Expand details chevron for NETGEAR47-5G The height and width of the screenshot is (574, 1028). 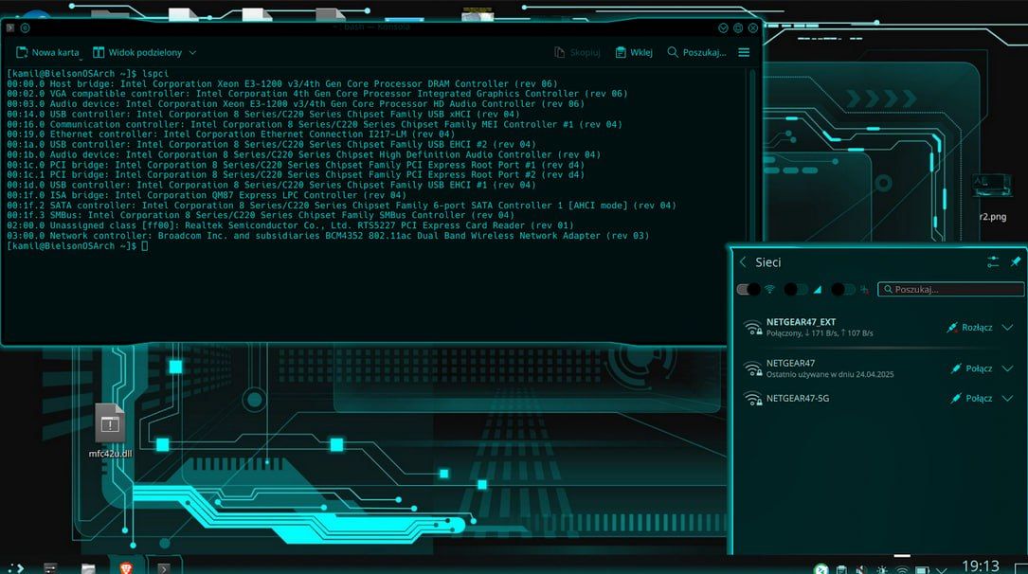pos(1008,398)
